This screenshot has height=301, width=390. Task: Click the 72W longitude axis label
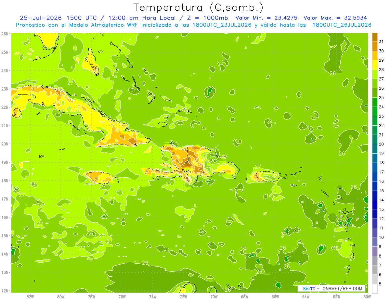pos(183,296)
